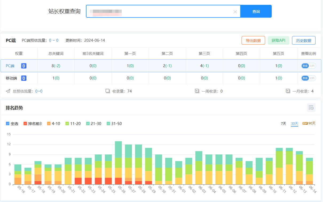
Task: Click the 总预估流量 value 0~0
Action: [x=39, y=91]
